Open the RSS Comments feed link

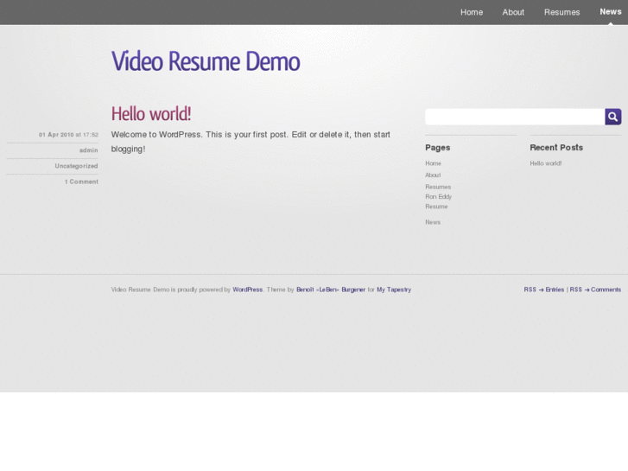595,290
